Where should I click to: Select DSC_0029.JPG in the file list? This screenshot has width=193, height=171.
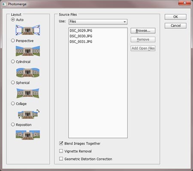tap(81, 31)
